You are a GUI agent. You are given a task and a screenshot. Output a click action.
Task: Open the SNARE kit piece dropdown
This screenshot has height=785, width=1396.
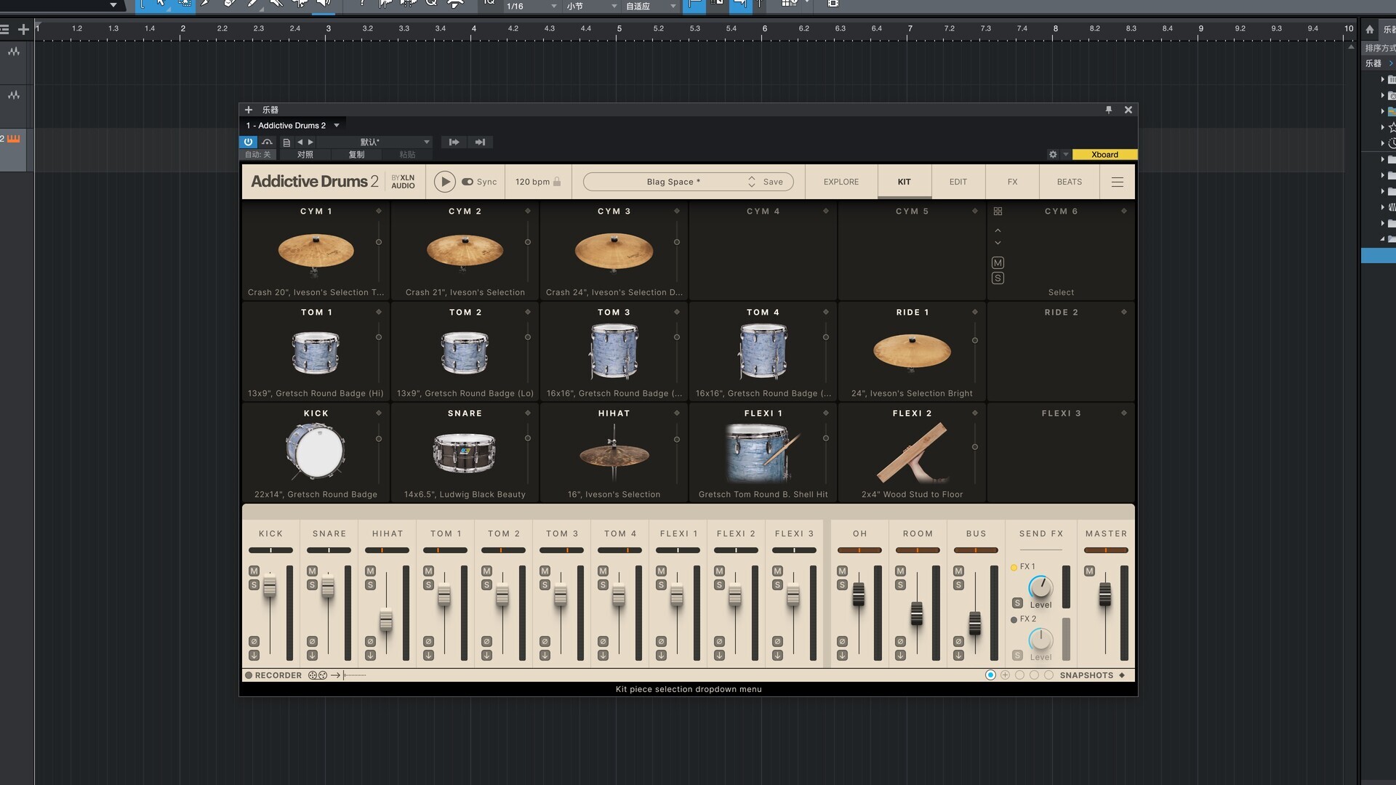tap(528, 414)
